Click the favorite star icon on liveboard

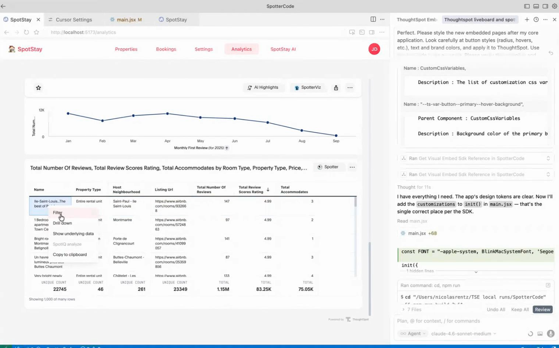click(x=39, y=88)
